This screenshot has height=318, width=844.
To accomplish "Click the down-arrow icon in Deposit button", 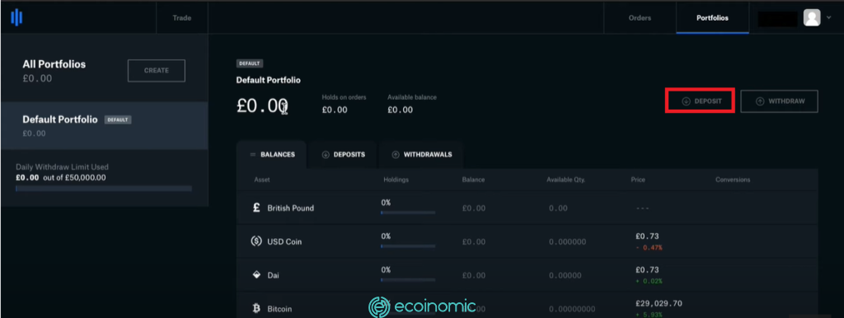I will [x=686, y=101].
